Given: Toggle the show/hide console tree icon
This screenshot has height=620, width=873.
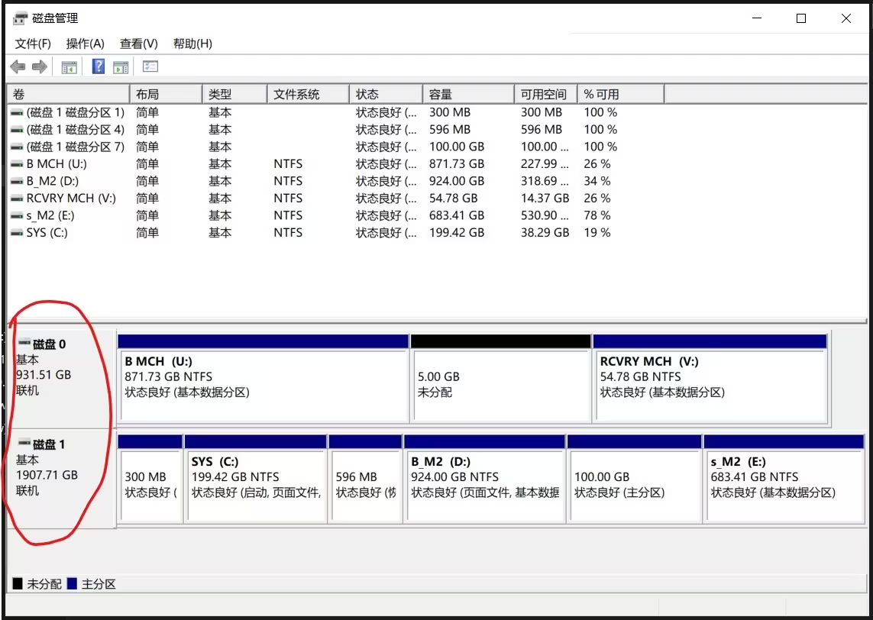Looking at the screenshot, I should [68, 66].
